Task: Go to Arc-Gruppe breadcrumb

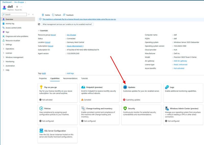Action: point(19,2)
